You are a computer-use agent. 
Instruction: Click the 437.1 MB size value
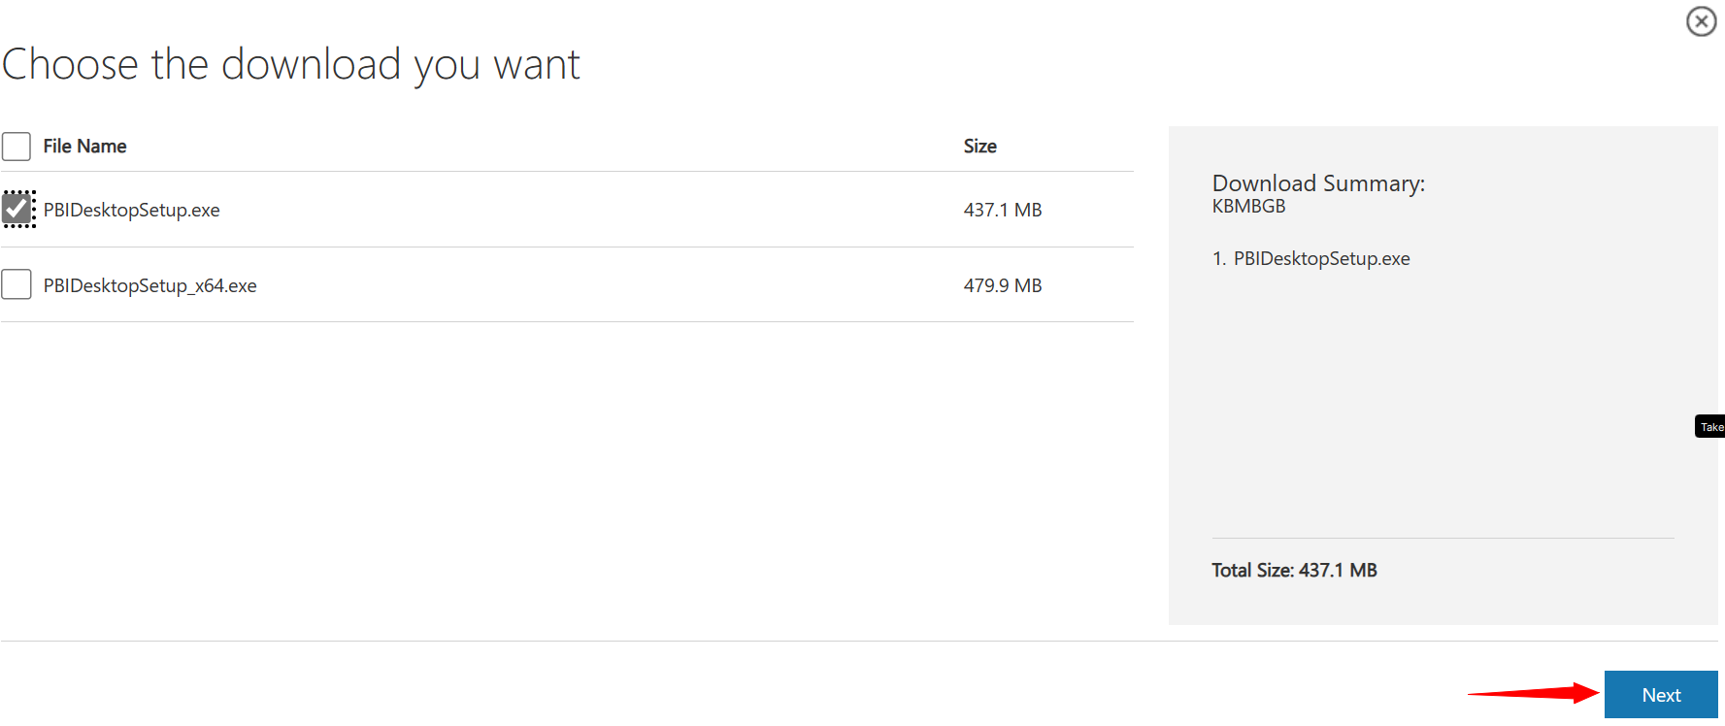[1002, 209]
